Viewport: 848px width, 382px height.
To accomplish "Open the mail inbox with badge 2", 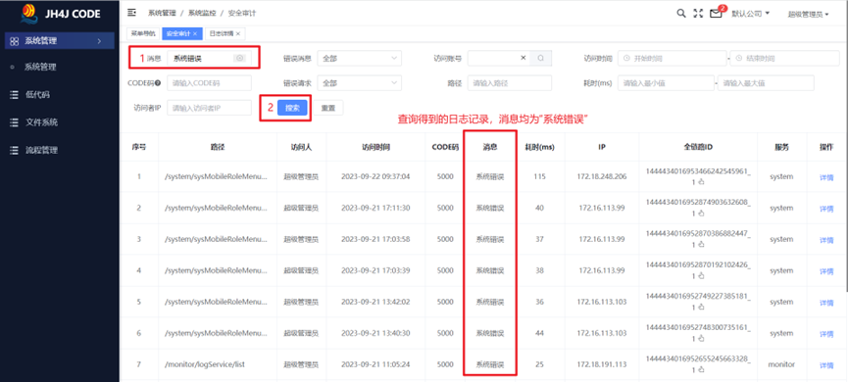I will tap(716, 14).
